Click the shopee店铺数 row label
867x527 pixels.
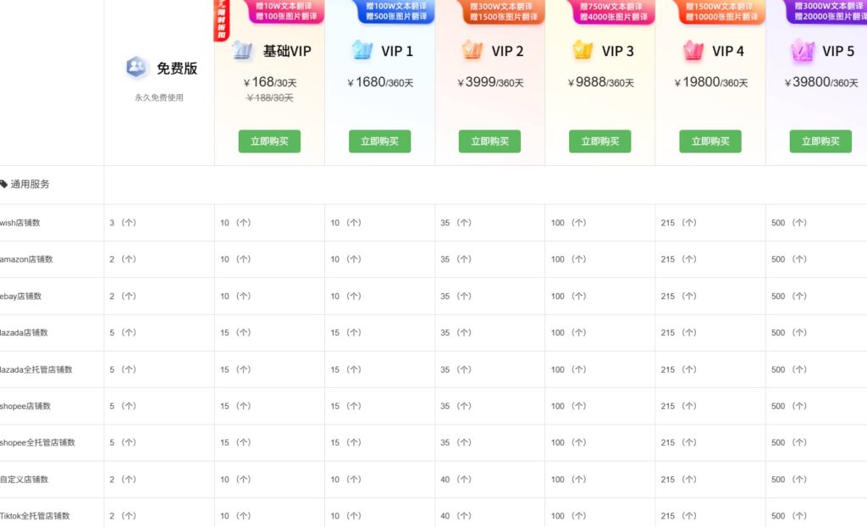coord(25,406)
